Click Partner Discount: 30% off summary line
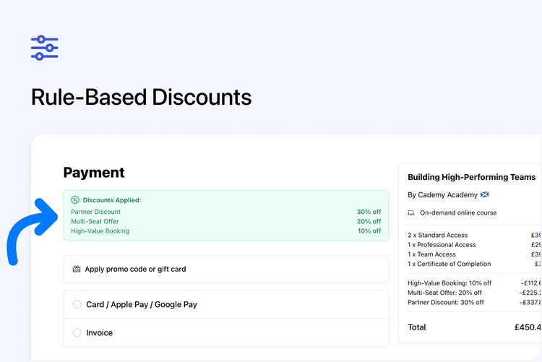The image size is (542, 362). [x=446, y=303]
